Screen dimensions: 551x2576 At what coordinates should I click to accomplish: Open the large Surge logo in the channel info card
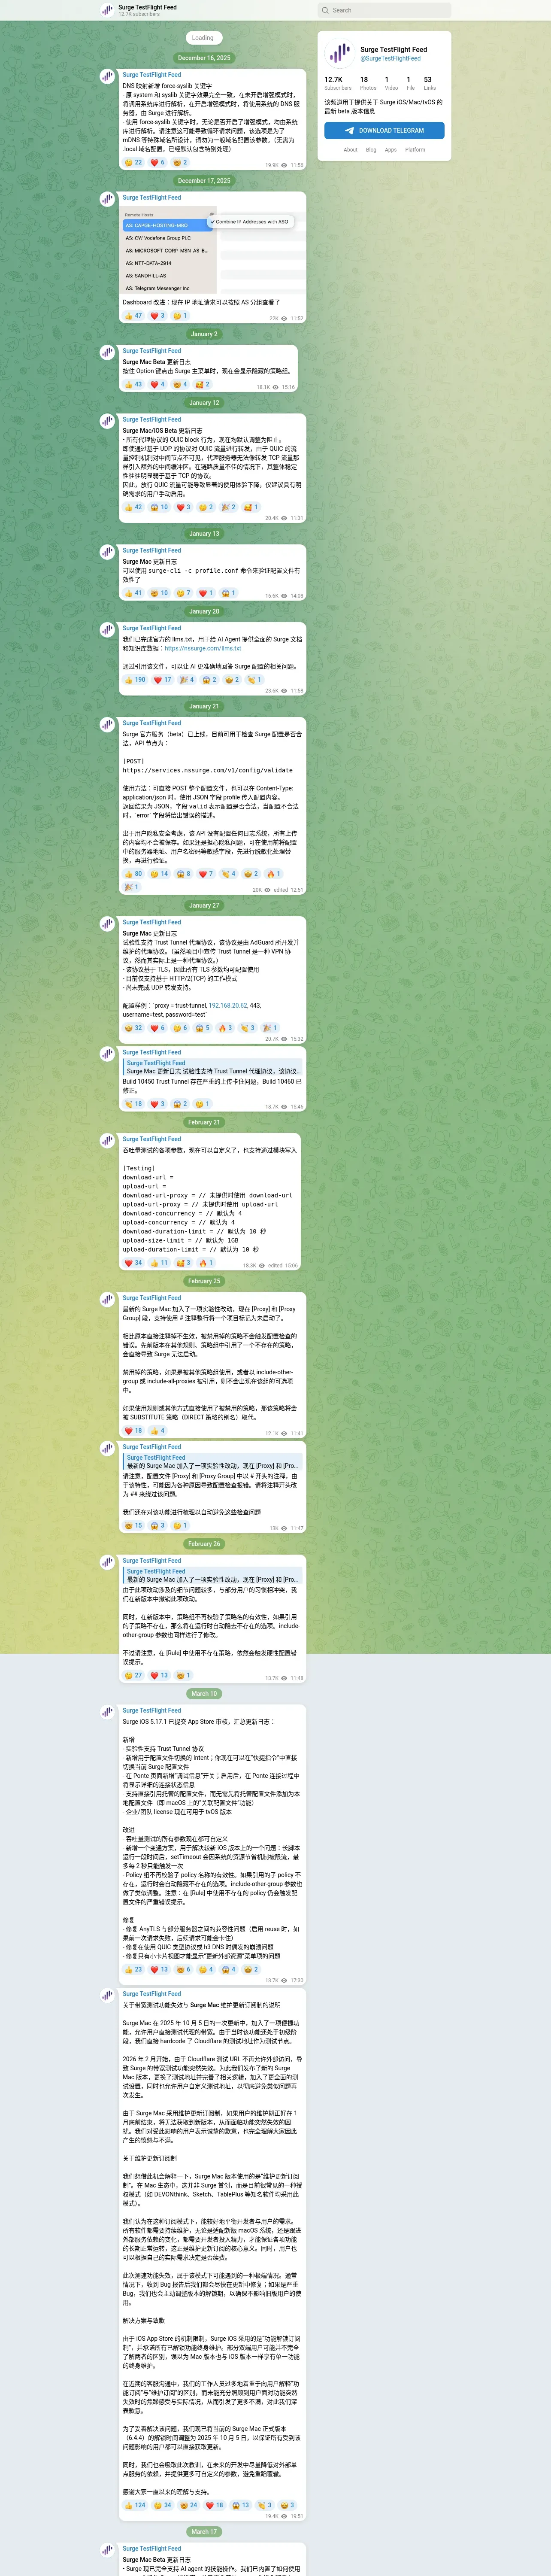[x=339, y=53]
